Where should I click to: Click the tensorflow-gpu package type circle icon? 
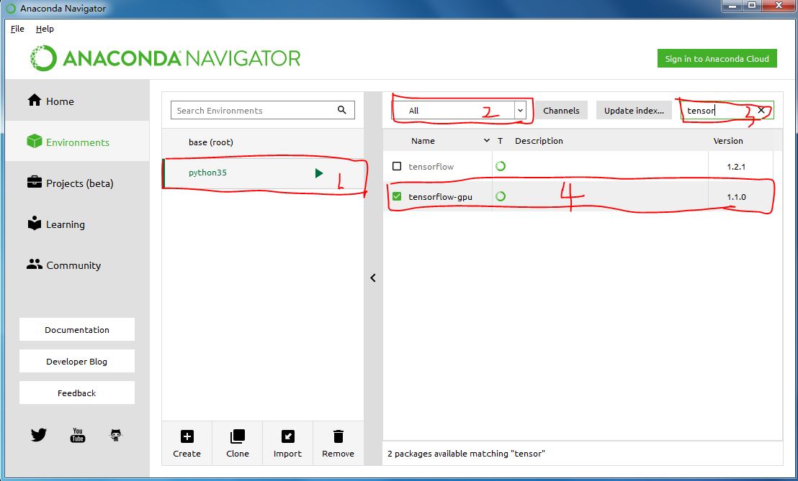coord(501,196)
